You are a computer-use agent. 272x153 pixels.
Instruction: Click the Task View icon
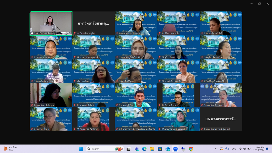pos(129,149)
